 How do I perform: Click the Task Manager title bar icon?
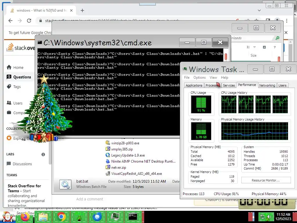pyautogui.click(x=185, y=69)
